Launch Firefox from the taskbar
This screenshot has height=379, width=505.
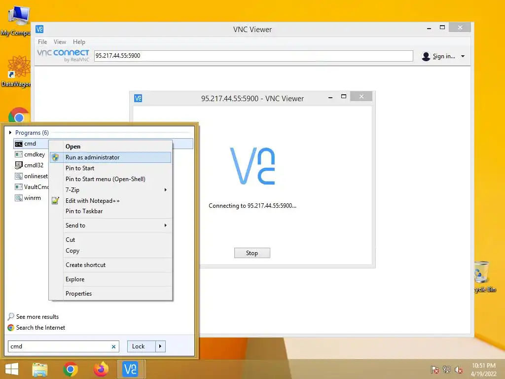[101, 369]
